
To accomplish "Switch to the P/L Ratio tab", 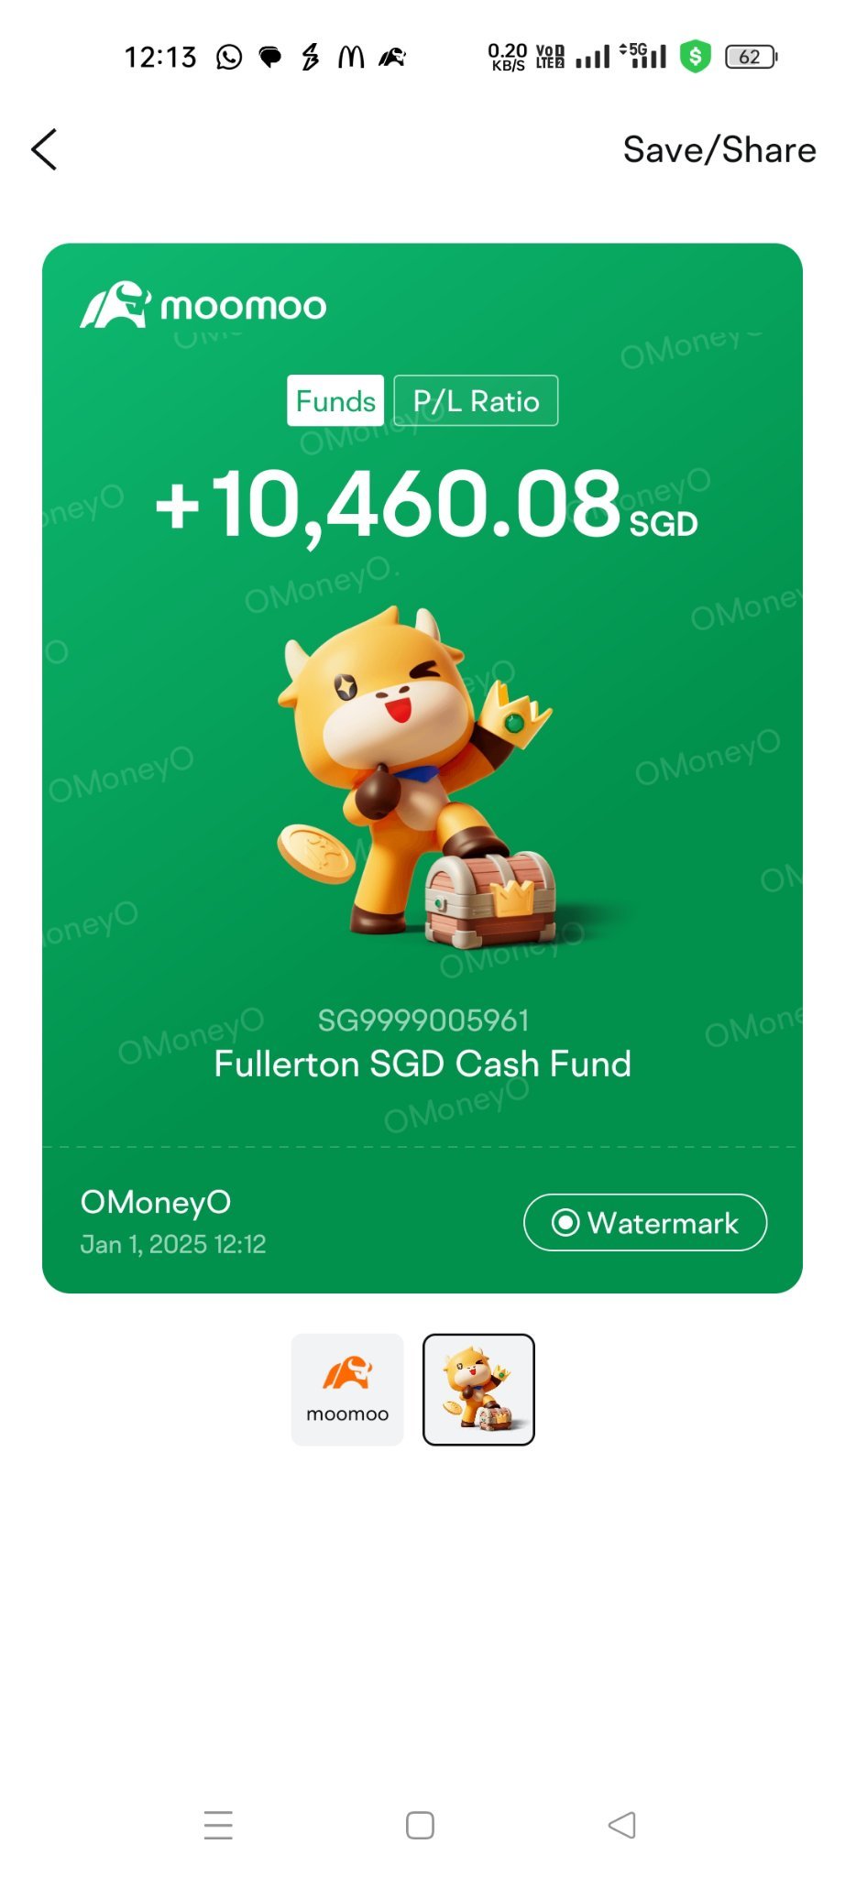I will [x=476, y=400].
